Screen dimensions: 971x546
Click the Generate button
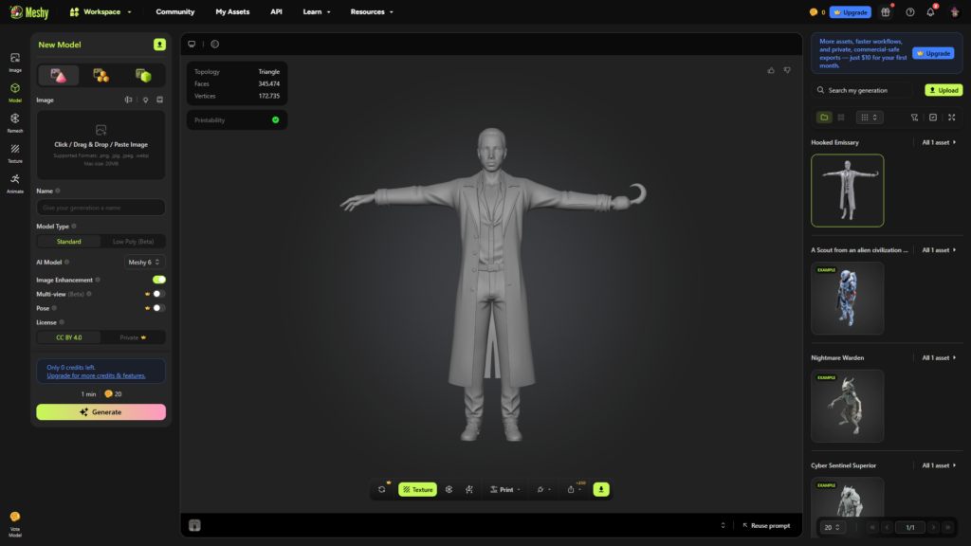pyautogui.click(x=101, y=412)
